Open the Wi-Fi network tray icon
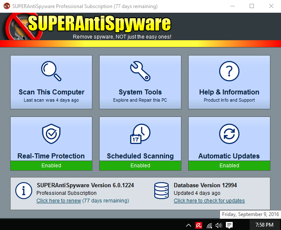Screen dimensions: 281x230 pos(209,225)
